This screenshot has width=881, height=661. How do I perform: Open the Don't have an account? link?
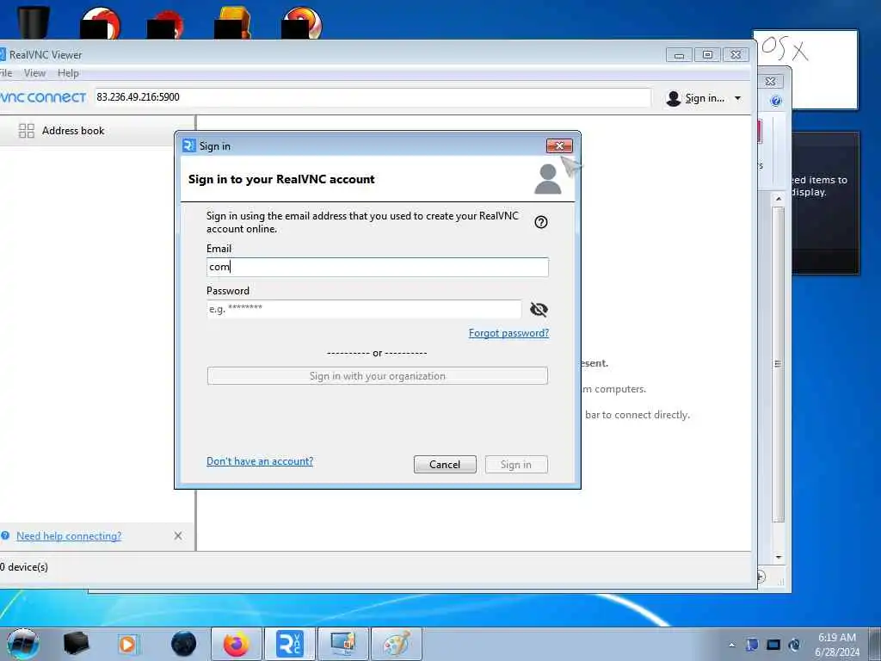[x=260, y=461]
